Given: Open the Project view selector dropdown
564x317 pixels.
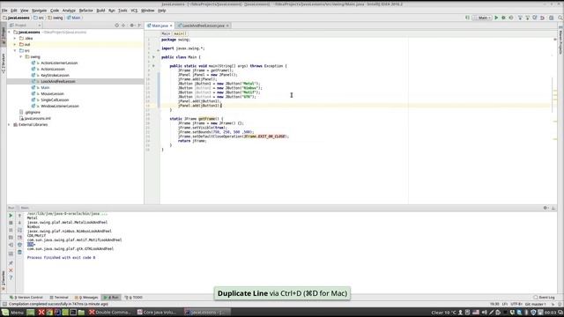Looking at the screenshot, I should (26, 26).
